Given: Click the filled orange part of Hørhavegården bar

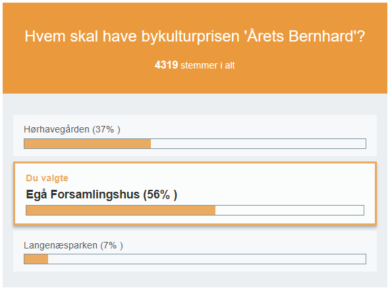Looking at the screenshot, I should pos(88,144).
